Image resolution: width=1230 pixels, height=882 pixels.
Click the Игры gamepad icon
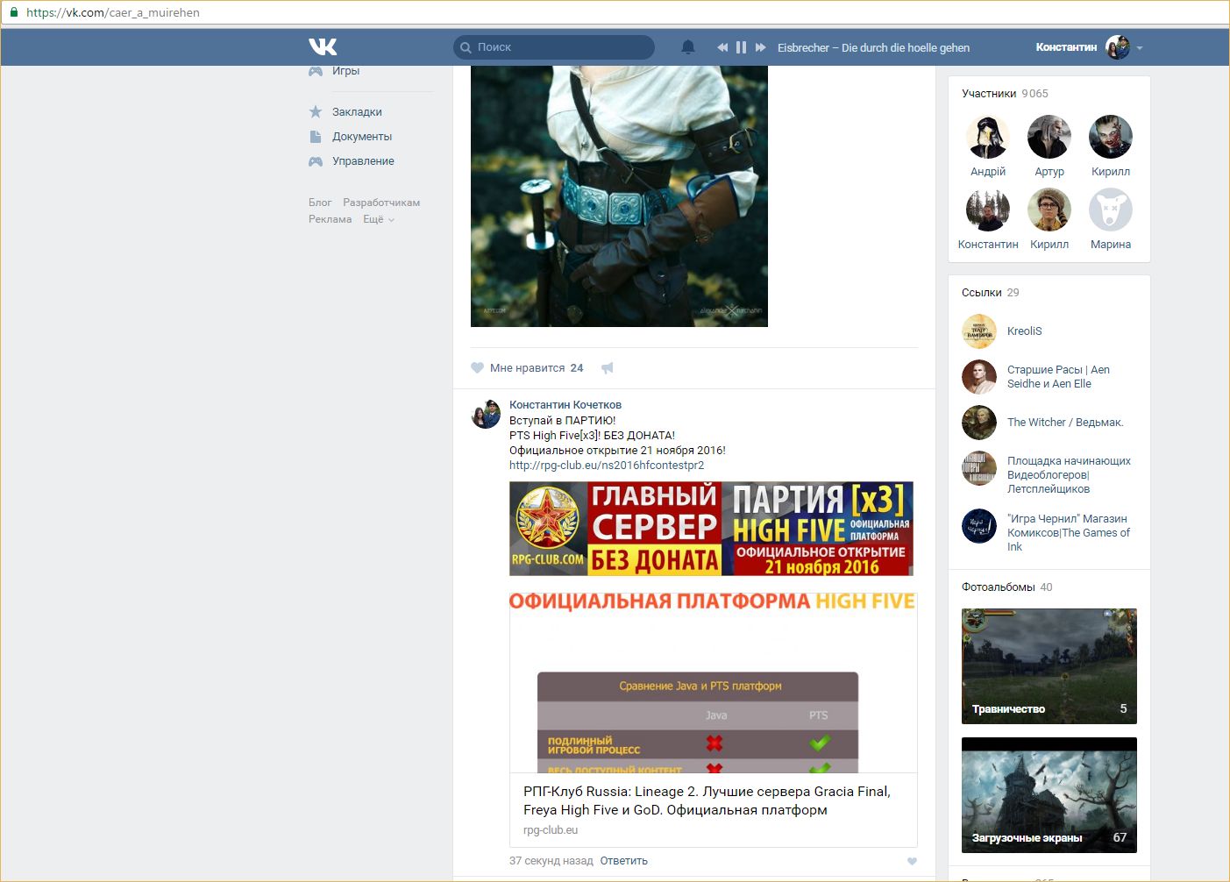click(x=316, y=71)
